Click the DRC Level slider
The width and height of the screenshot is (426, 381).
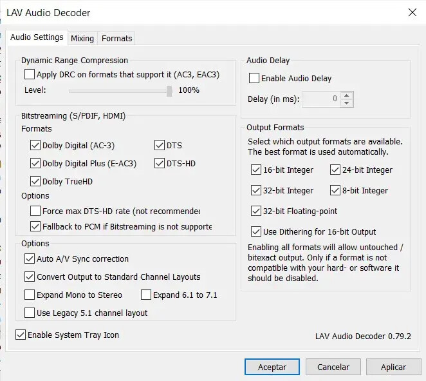pos(119,90)
